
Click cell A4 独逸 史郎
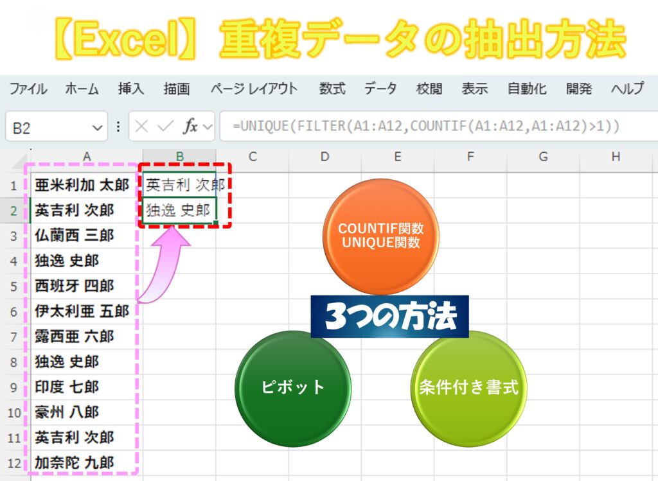tap(87, 261)
